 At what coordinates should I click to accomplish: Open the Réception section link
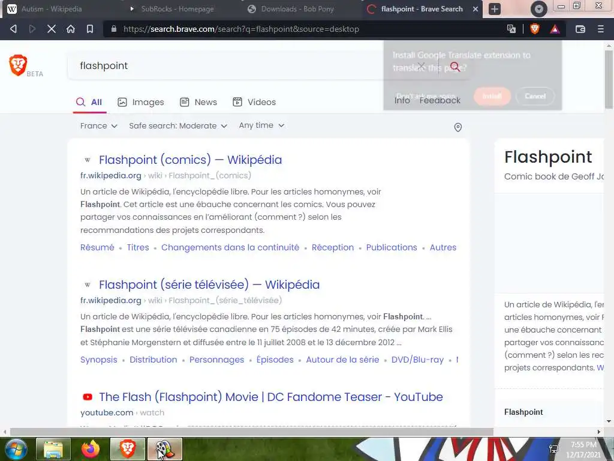332,247
